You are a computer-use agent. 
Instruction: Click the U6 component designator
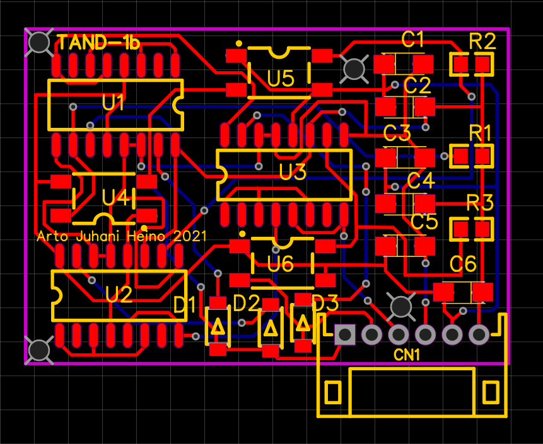coord(280,265)
